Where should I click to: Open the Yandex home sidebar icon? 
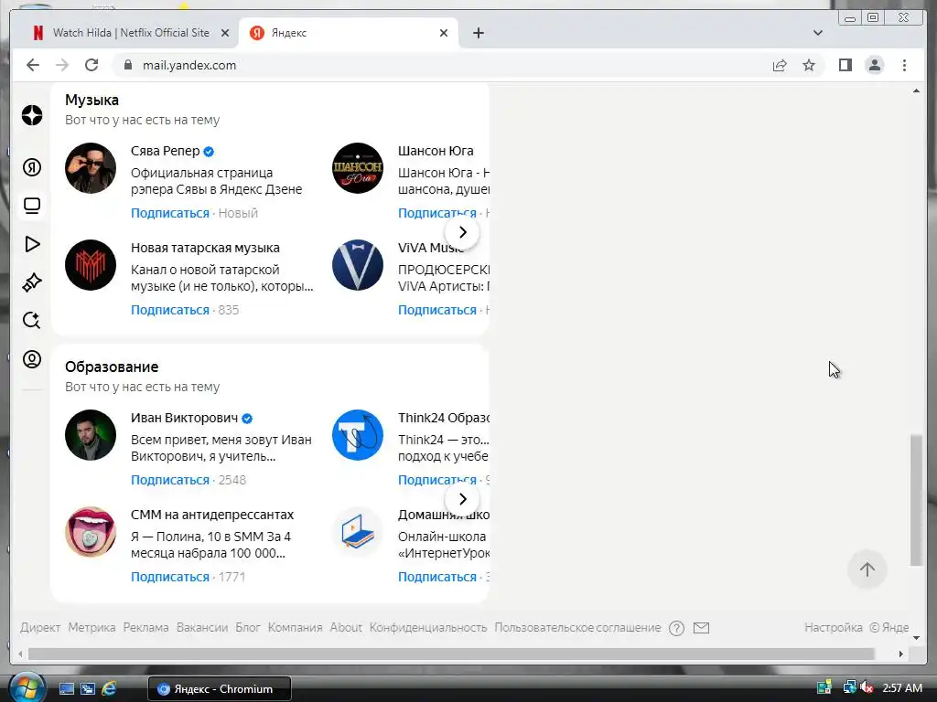pyautogui.click(x=32, y=167)
